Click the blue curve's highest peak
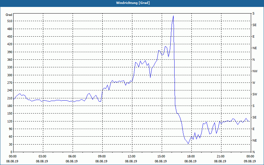The width and height of the screenshot is (264, 165). pos(174,16)
